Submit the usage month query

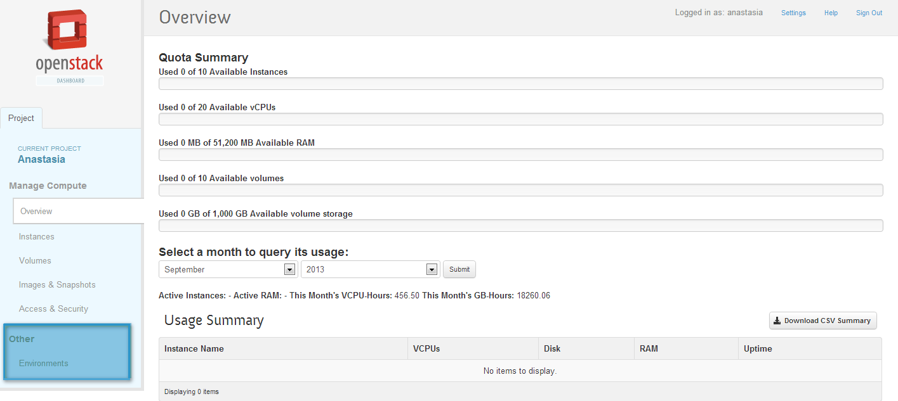point(459,269)
